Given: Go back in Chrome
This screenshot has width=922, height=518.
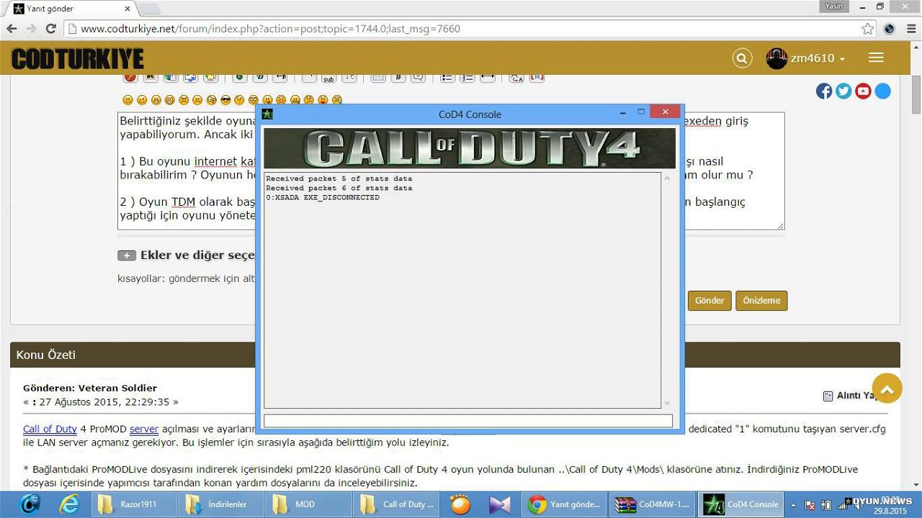Looking at the screenshot, I should [x=12, y=29].
